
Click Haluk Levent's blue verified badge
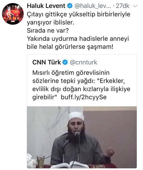(x=70, y=6)
